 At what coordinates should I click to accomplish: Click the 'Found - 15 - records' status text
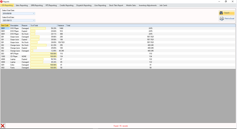click(121, 126)
